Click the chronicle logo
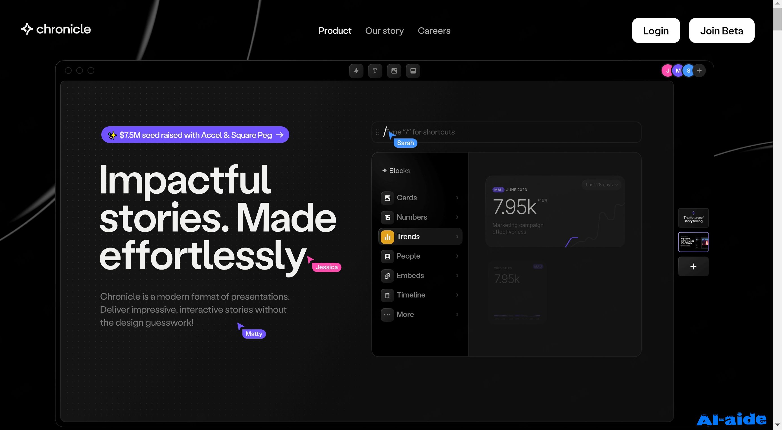 56,29
